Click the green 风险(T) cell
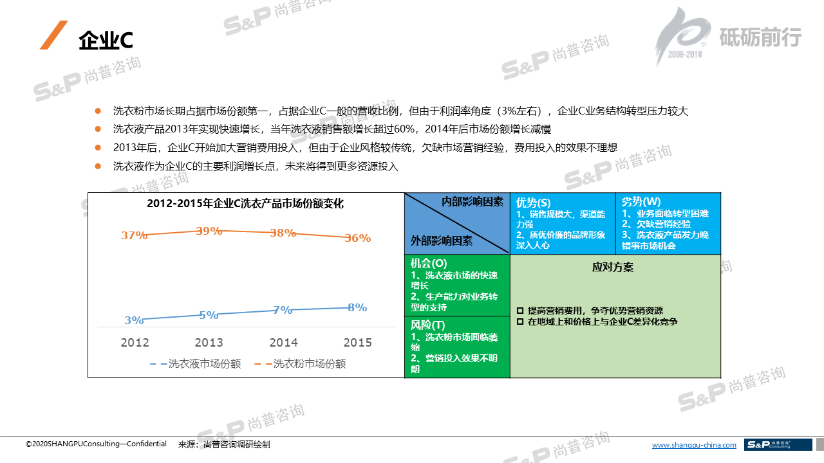Screen dimensions: 824x463 (x=456, y=347)
